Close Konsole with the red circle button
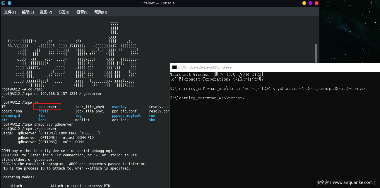 (x=316, y=3)
